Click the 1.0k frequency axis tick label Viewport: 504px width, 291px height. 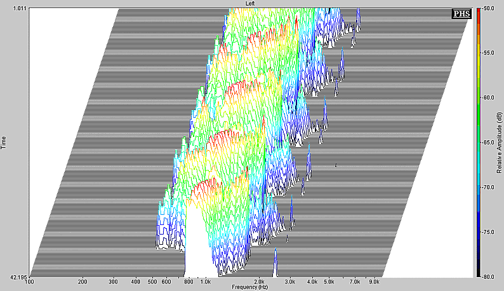[205, 281]
